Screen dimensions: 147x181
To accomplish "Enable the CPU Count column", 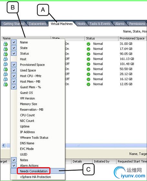I will [x=38, y=115].
